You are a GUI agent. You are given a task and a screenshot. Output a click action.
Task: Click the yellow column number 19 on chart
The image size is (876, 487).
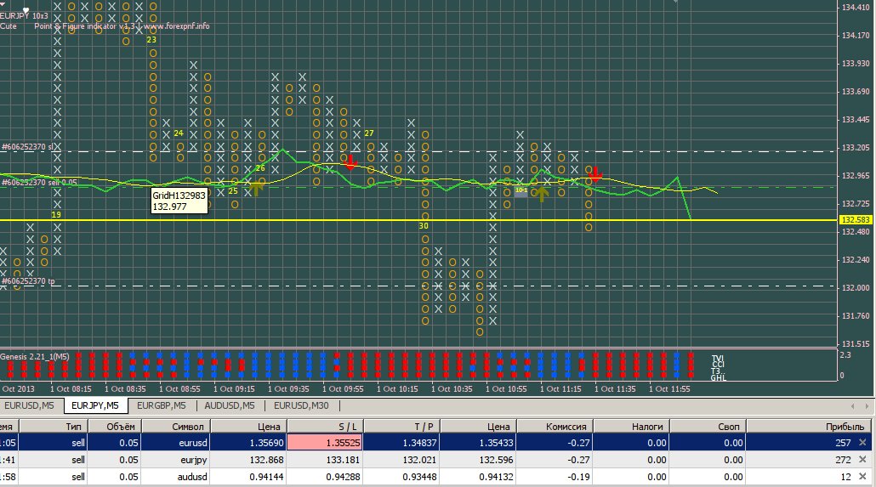pyautogui.click(x=56, y=214)
